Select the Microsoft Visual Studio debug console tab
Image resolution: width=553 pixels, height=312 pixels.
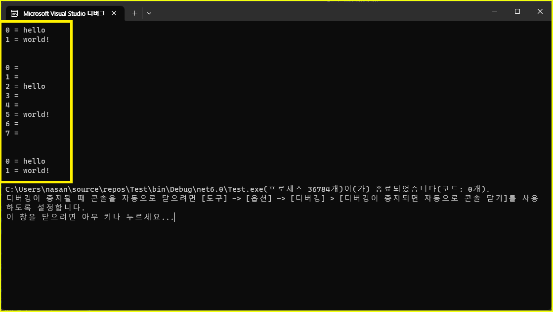point(65,13)
